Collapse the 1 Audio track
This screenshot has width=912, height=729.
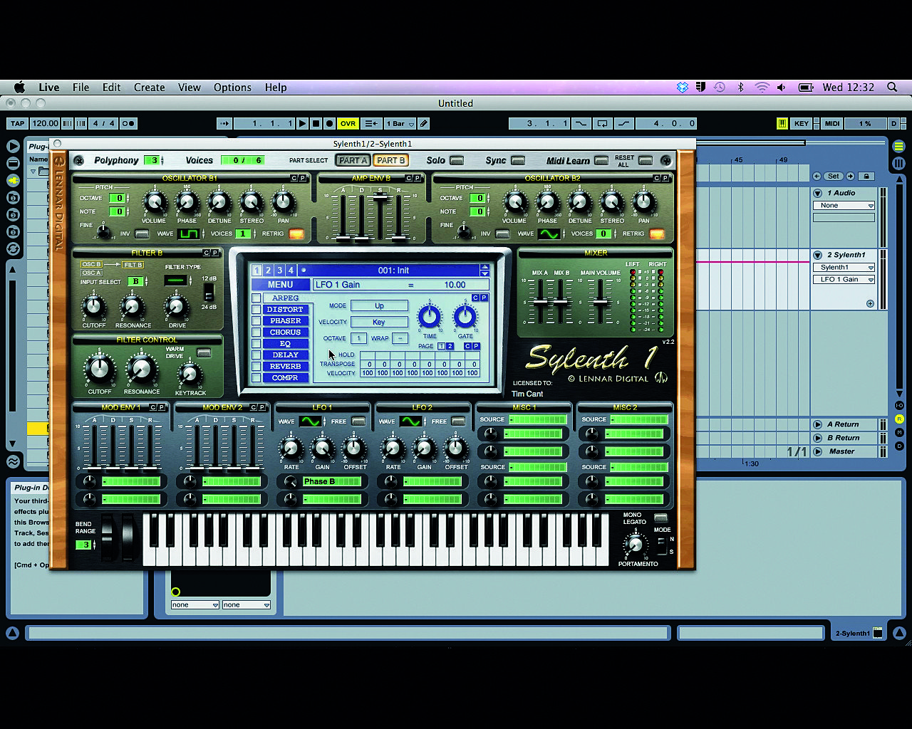[x=818, y=193]
